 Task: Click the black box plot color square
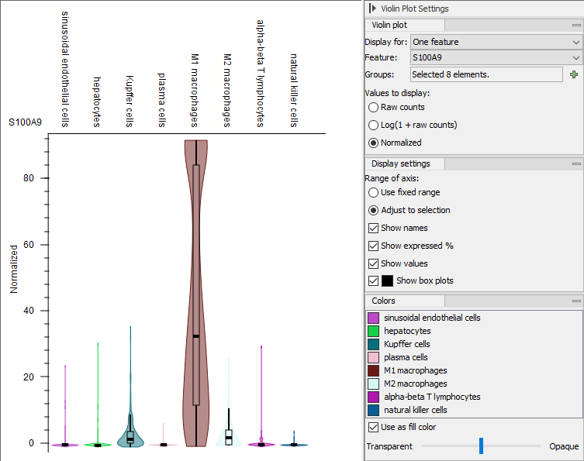pyautogui.click(x=387, y=280)
